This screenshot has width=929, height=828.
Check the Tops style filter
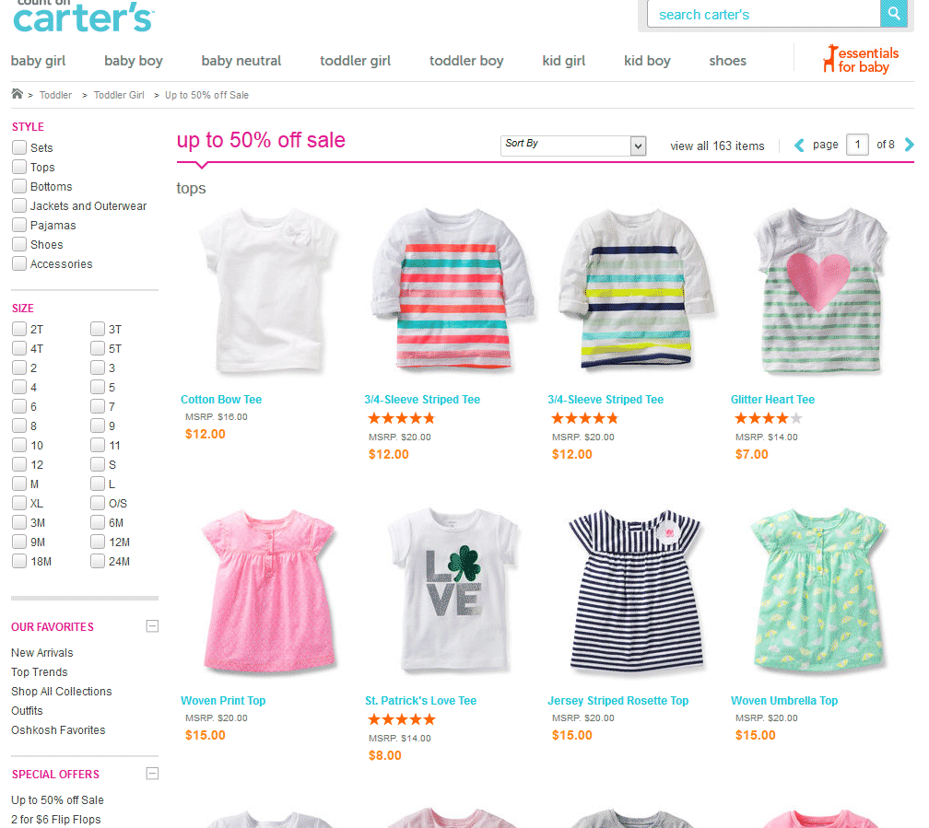click(19, 167)
